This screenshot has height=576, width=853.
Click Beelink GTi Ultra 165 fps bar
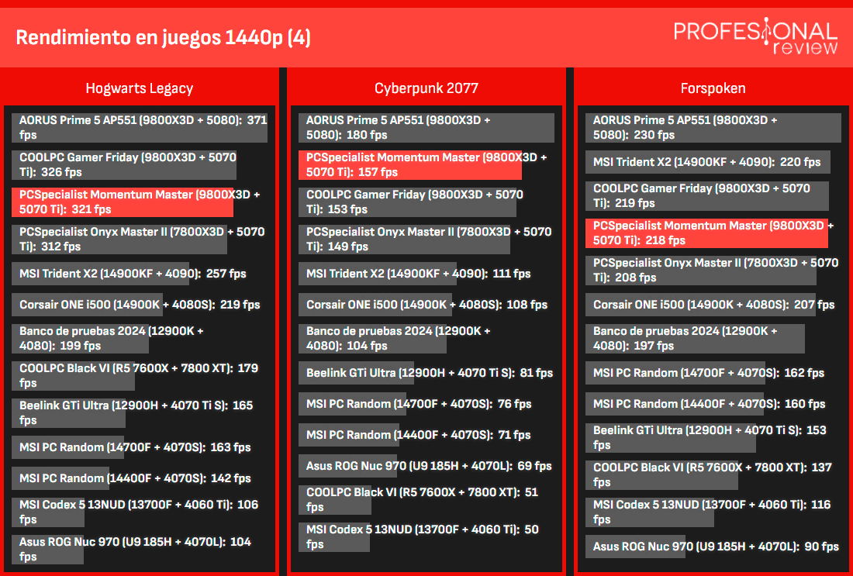pyautogui.click(x=68, y=413)
